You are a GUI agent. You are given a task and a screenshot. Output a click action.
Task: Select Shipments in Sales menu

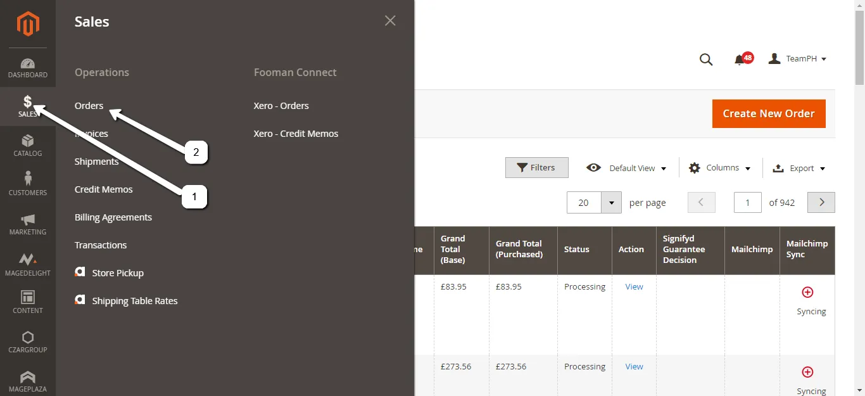pos(97,162)
